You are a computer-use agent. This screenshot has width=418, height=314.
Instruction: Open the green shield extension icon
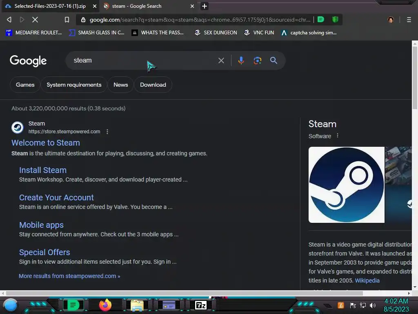point(335,20)
